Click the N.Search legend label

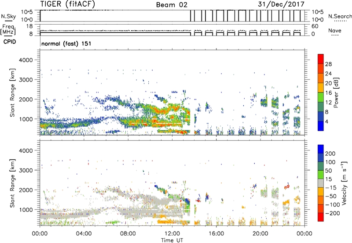(x=340, y=16)
